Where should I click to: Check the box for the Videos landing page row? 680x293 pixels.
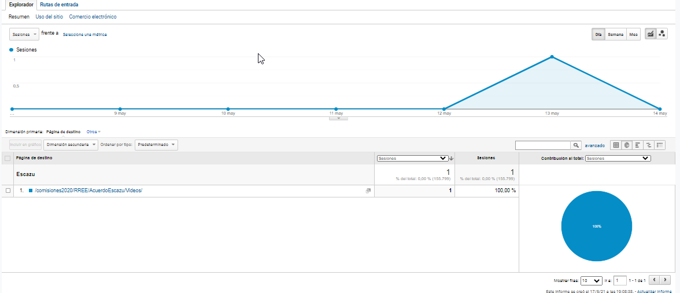point(8,191)
